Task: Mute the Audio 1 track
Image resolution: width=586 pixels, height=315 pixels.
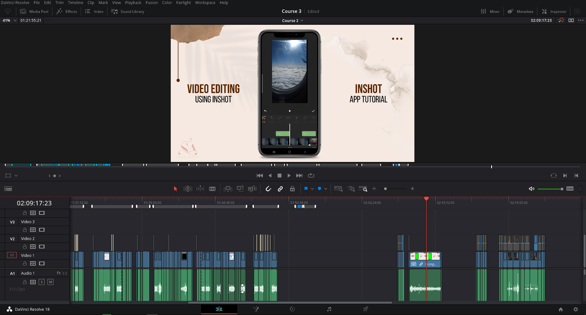Action: (50, 282)
